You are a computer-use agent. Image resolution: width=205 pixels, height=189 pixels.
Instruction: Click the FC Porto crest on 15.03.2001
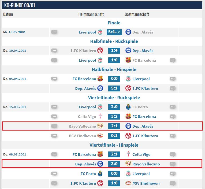[x=128, y=107]
